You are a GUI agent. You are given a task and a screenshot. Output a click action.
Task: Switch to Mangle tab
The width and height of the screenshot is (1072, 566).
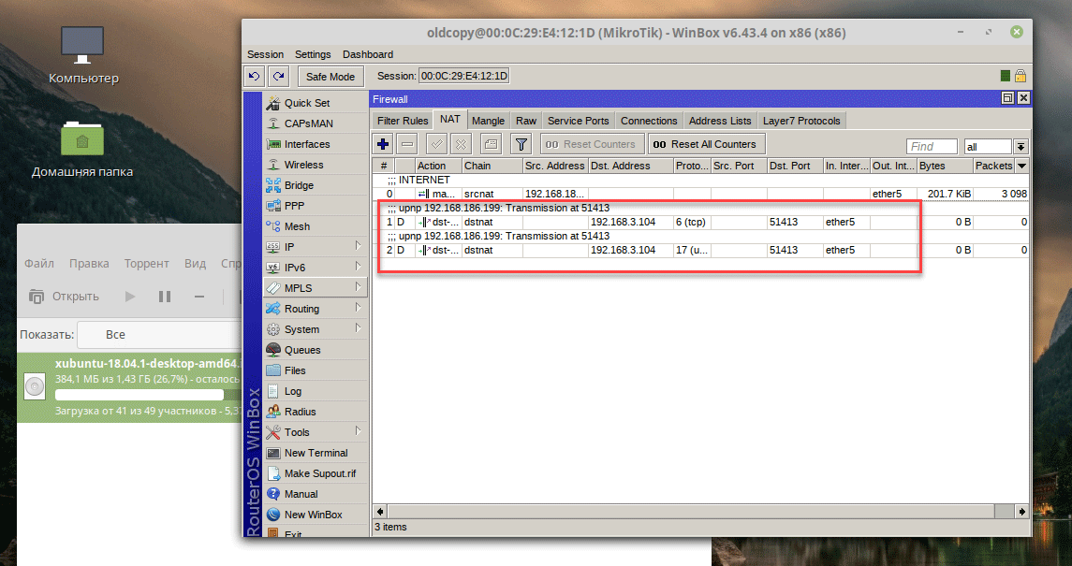(488, 121)
